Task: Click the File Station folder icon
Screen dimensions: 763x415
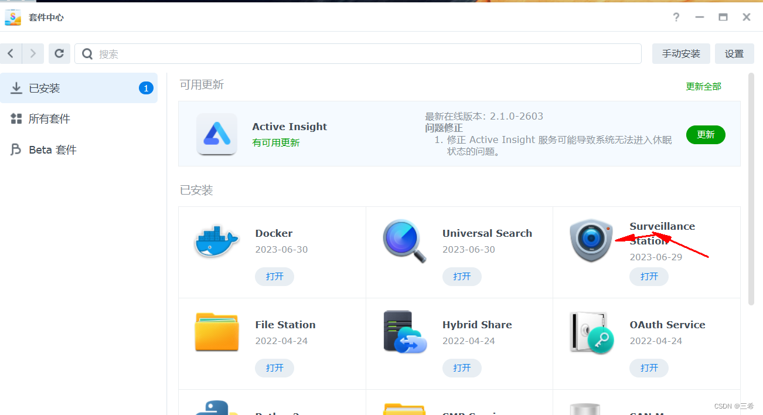Action: 217,332
